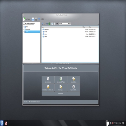Open the USB device notifier tray icon
This screenshot has height=126, width=126.
point(119,123)
